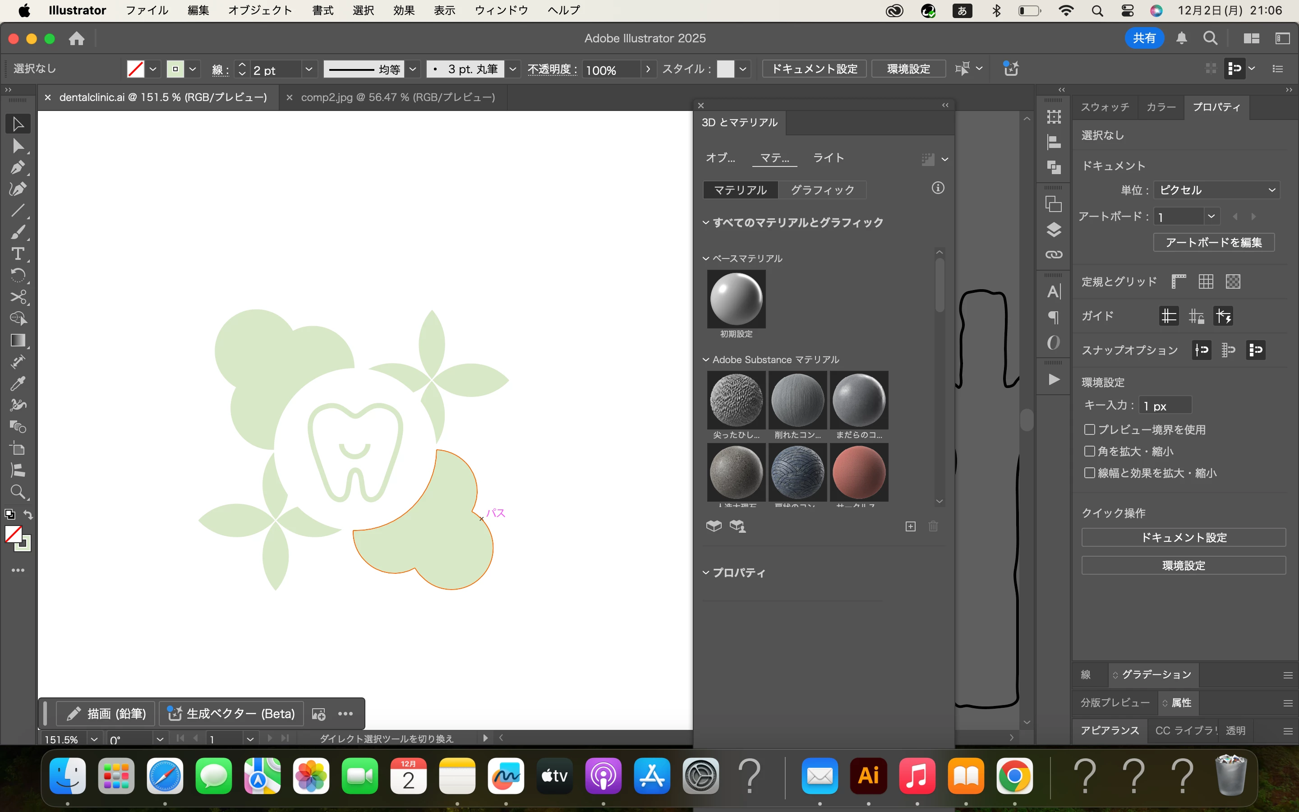
Task: Select the red サークル material sphere
Action: (x=858, y=472)
